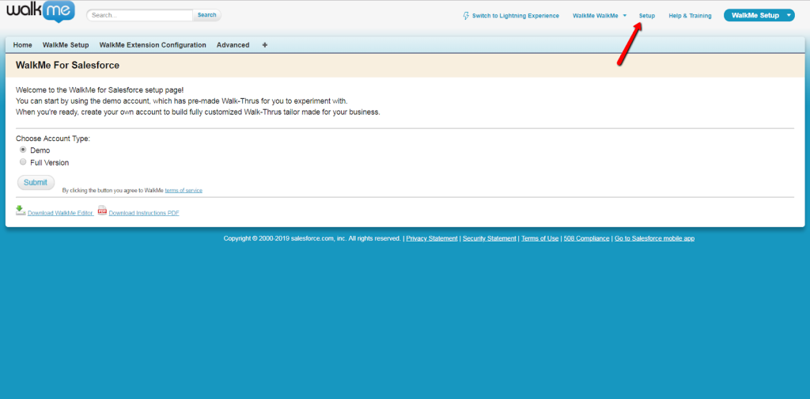Image resolution: width=810 pixels, height=399 pixels.
Task: Add a new tab with plus icon
Action: [x=264, y=45]
